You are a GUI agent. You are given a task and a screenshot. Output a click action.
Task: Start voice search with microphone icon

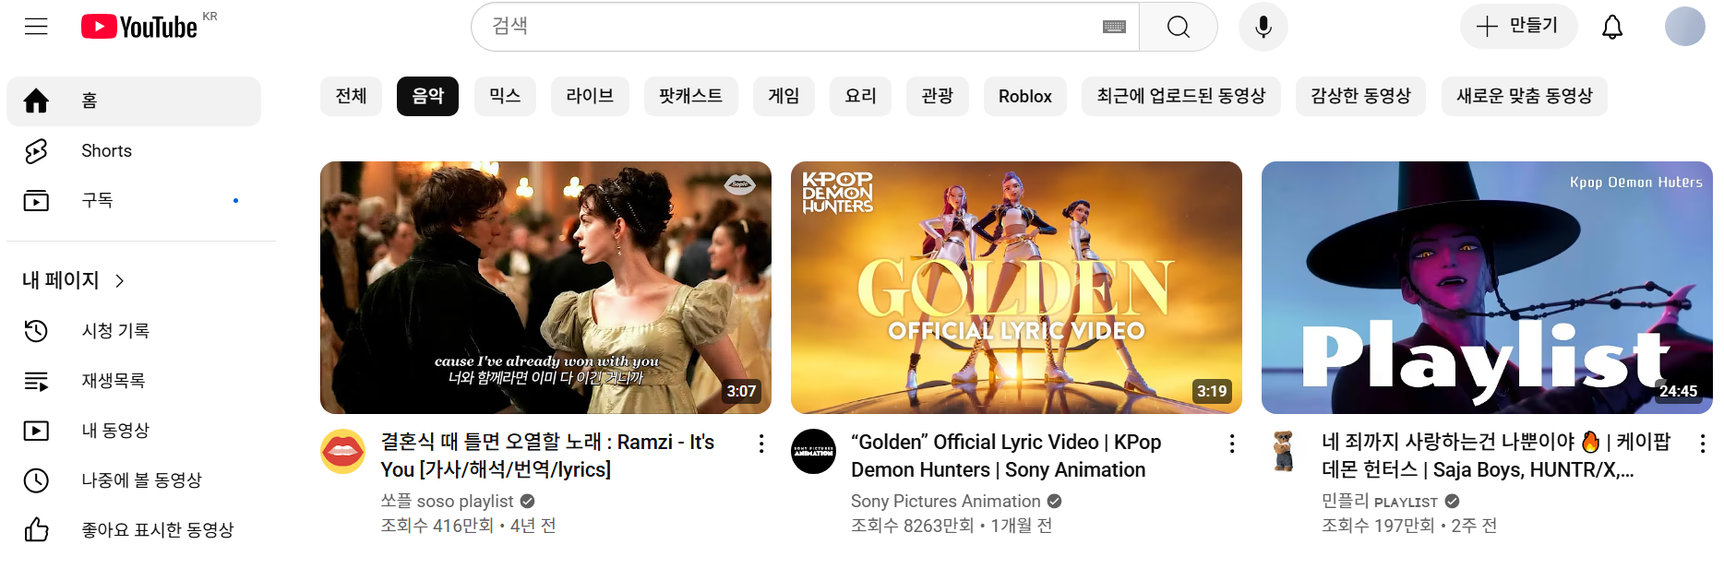(1263, 27)
